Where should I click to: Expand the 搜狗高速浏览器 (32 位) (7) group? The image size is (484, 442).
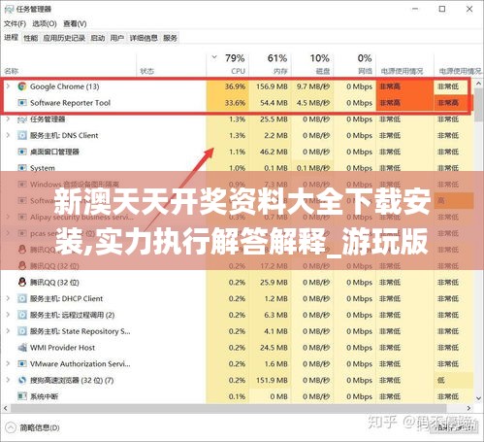[x=8, y=380]
